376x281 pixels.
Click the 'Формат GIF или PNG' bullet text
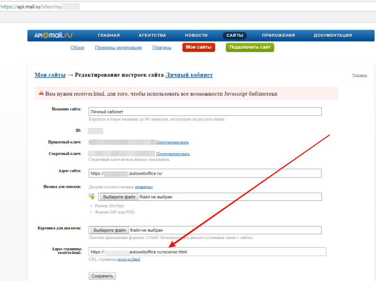coord(115,212)
